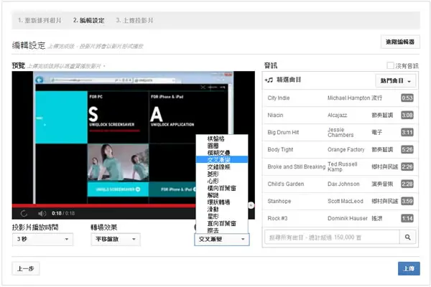Image resolution: width=431 pixels, height=287 pixels.
Task: Click the 0:53 duration badge for City Indie
Action: coord(407,98)
